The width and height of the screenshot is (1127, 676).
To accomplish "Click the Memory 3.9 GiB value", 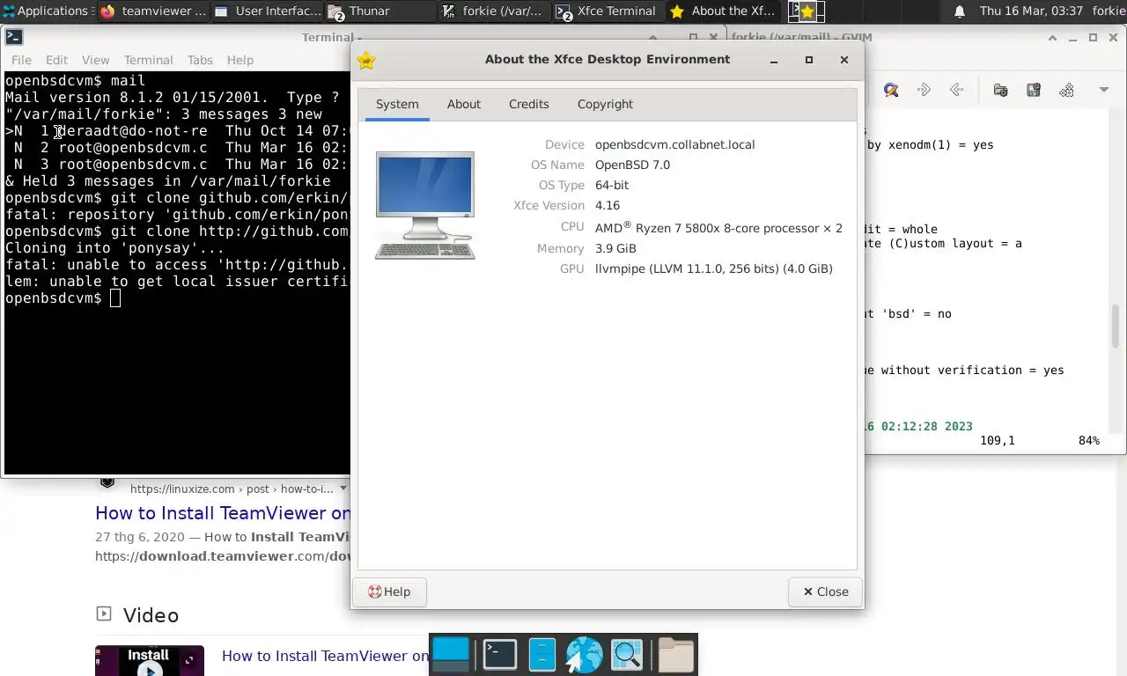I will pyautogui.click(x=615, y=248).
